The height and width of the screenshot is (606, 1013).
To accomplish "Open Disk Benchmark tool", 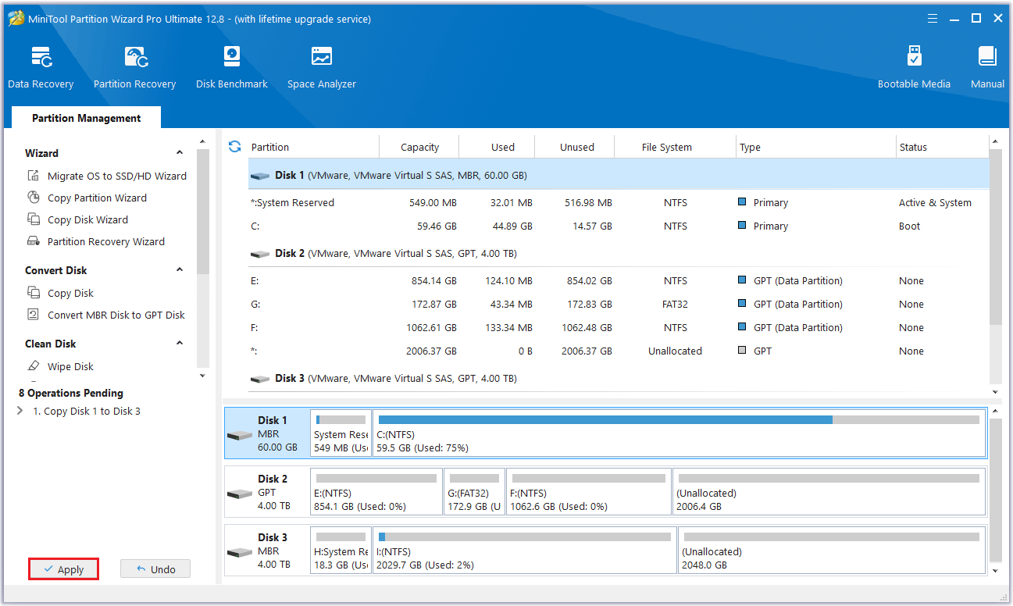I will [x=232, y=67].
